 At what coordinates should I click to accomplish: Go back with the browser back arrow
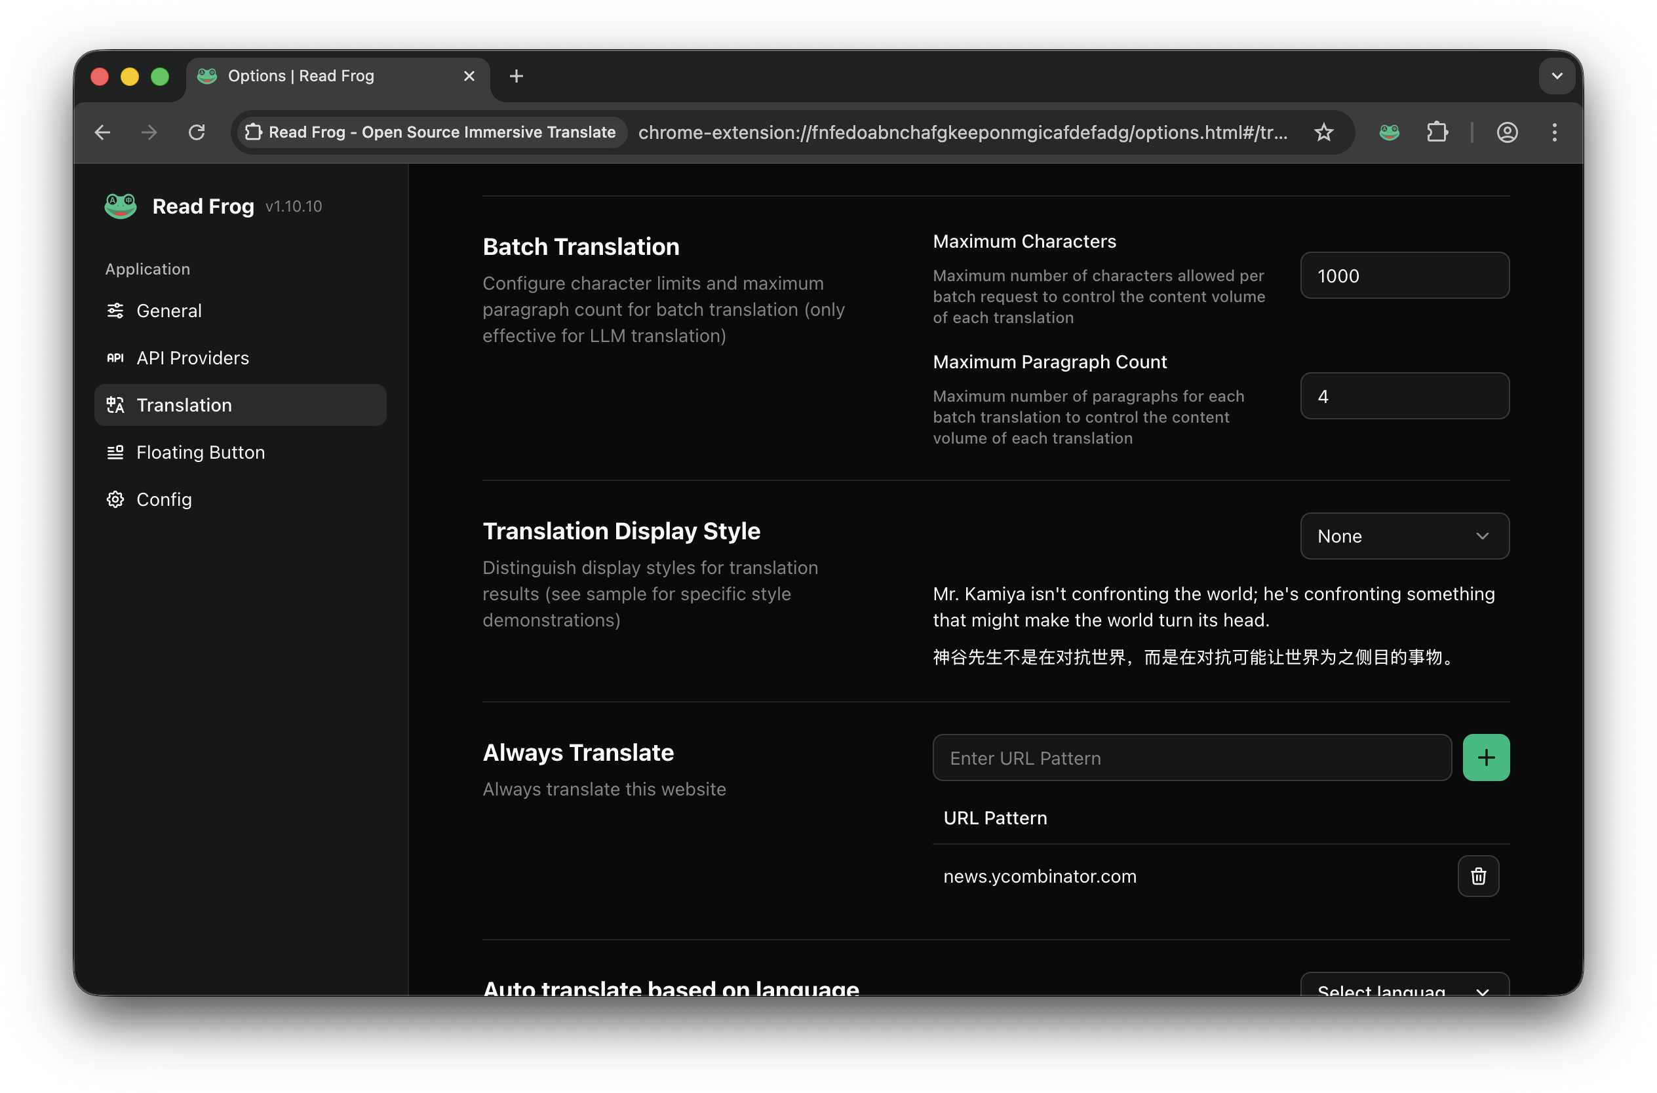tap(102, 132)
